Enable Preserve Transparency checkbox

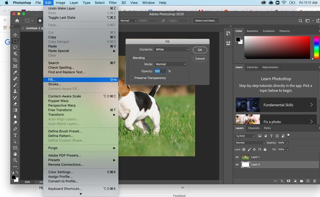coord(132,78)
